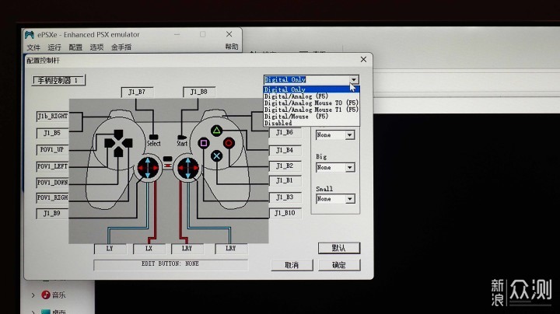
Task: Open the 文件 menu in ePSXe
Action: [x=33, y=47]
